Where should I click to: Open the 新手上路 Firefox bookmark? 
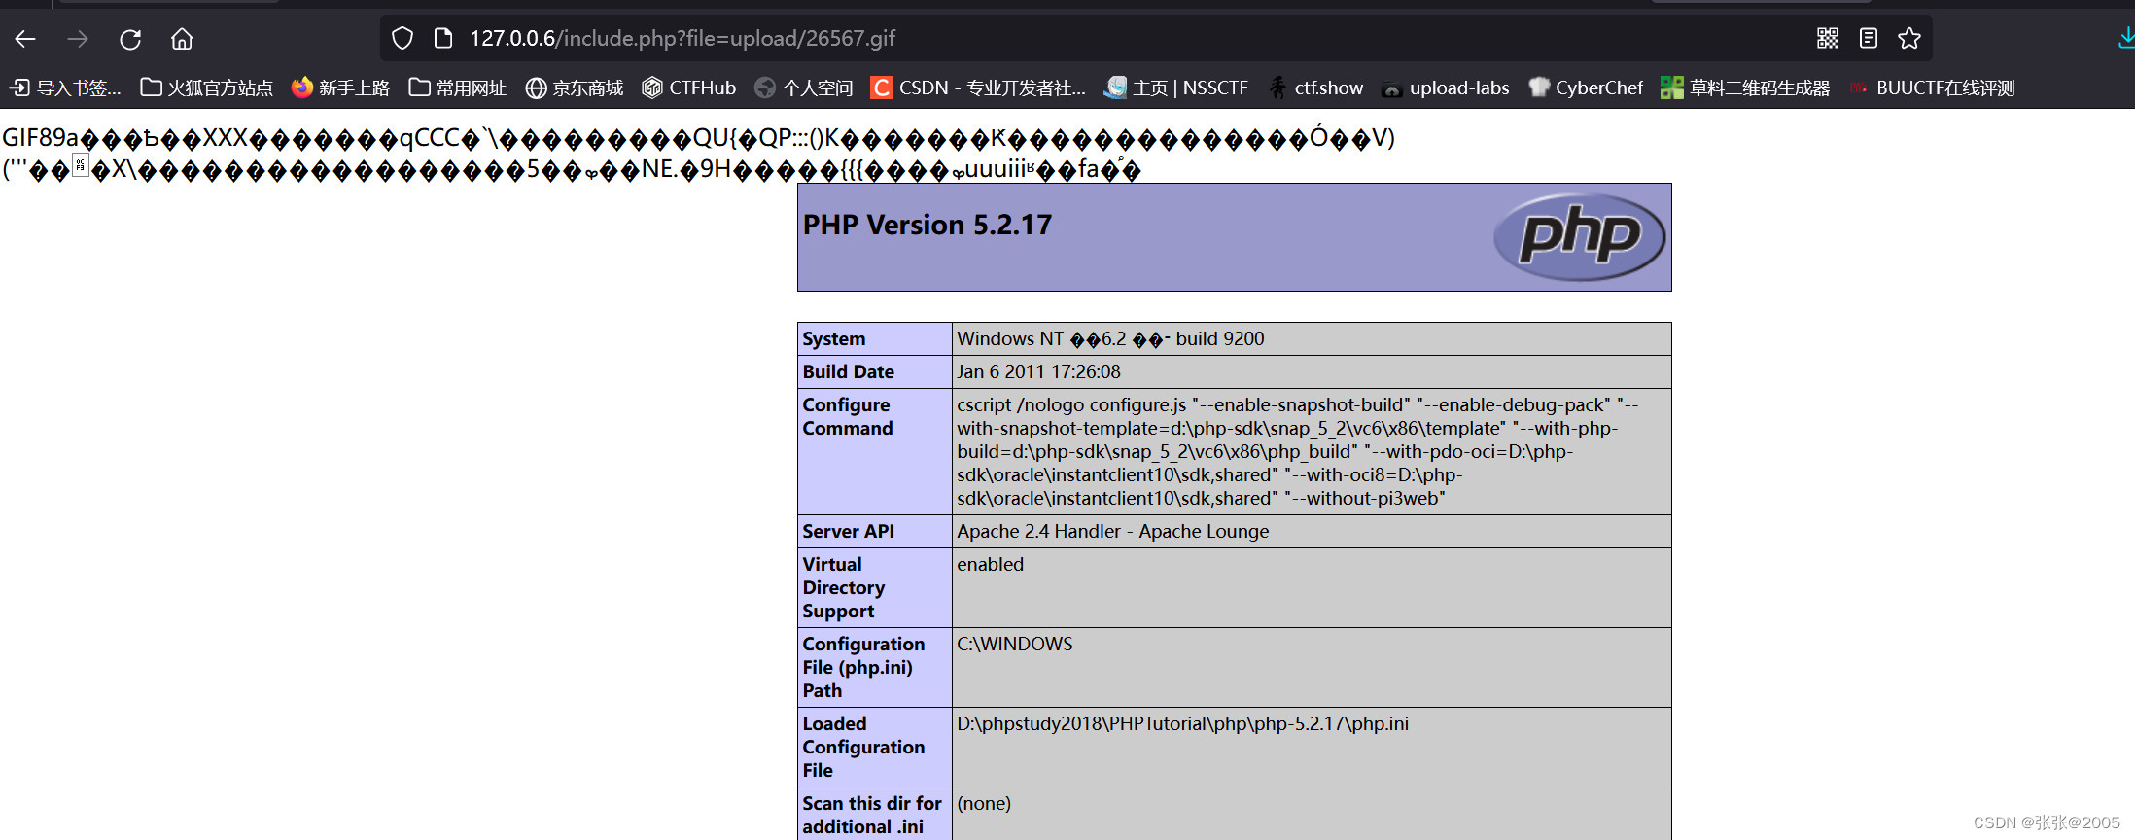click(340, 88)
